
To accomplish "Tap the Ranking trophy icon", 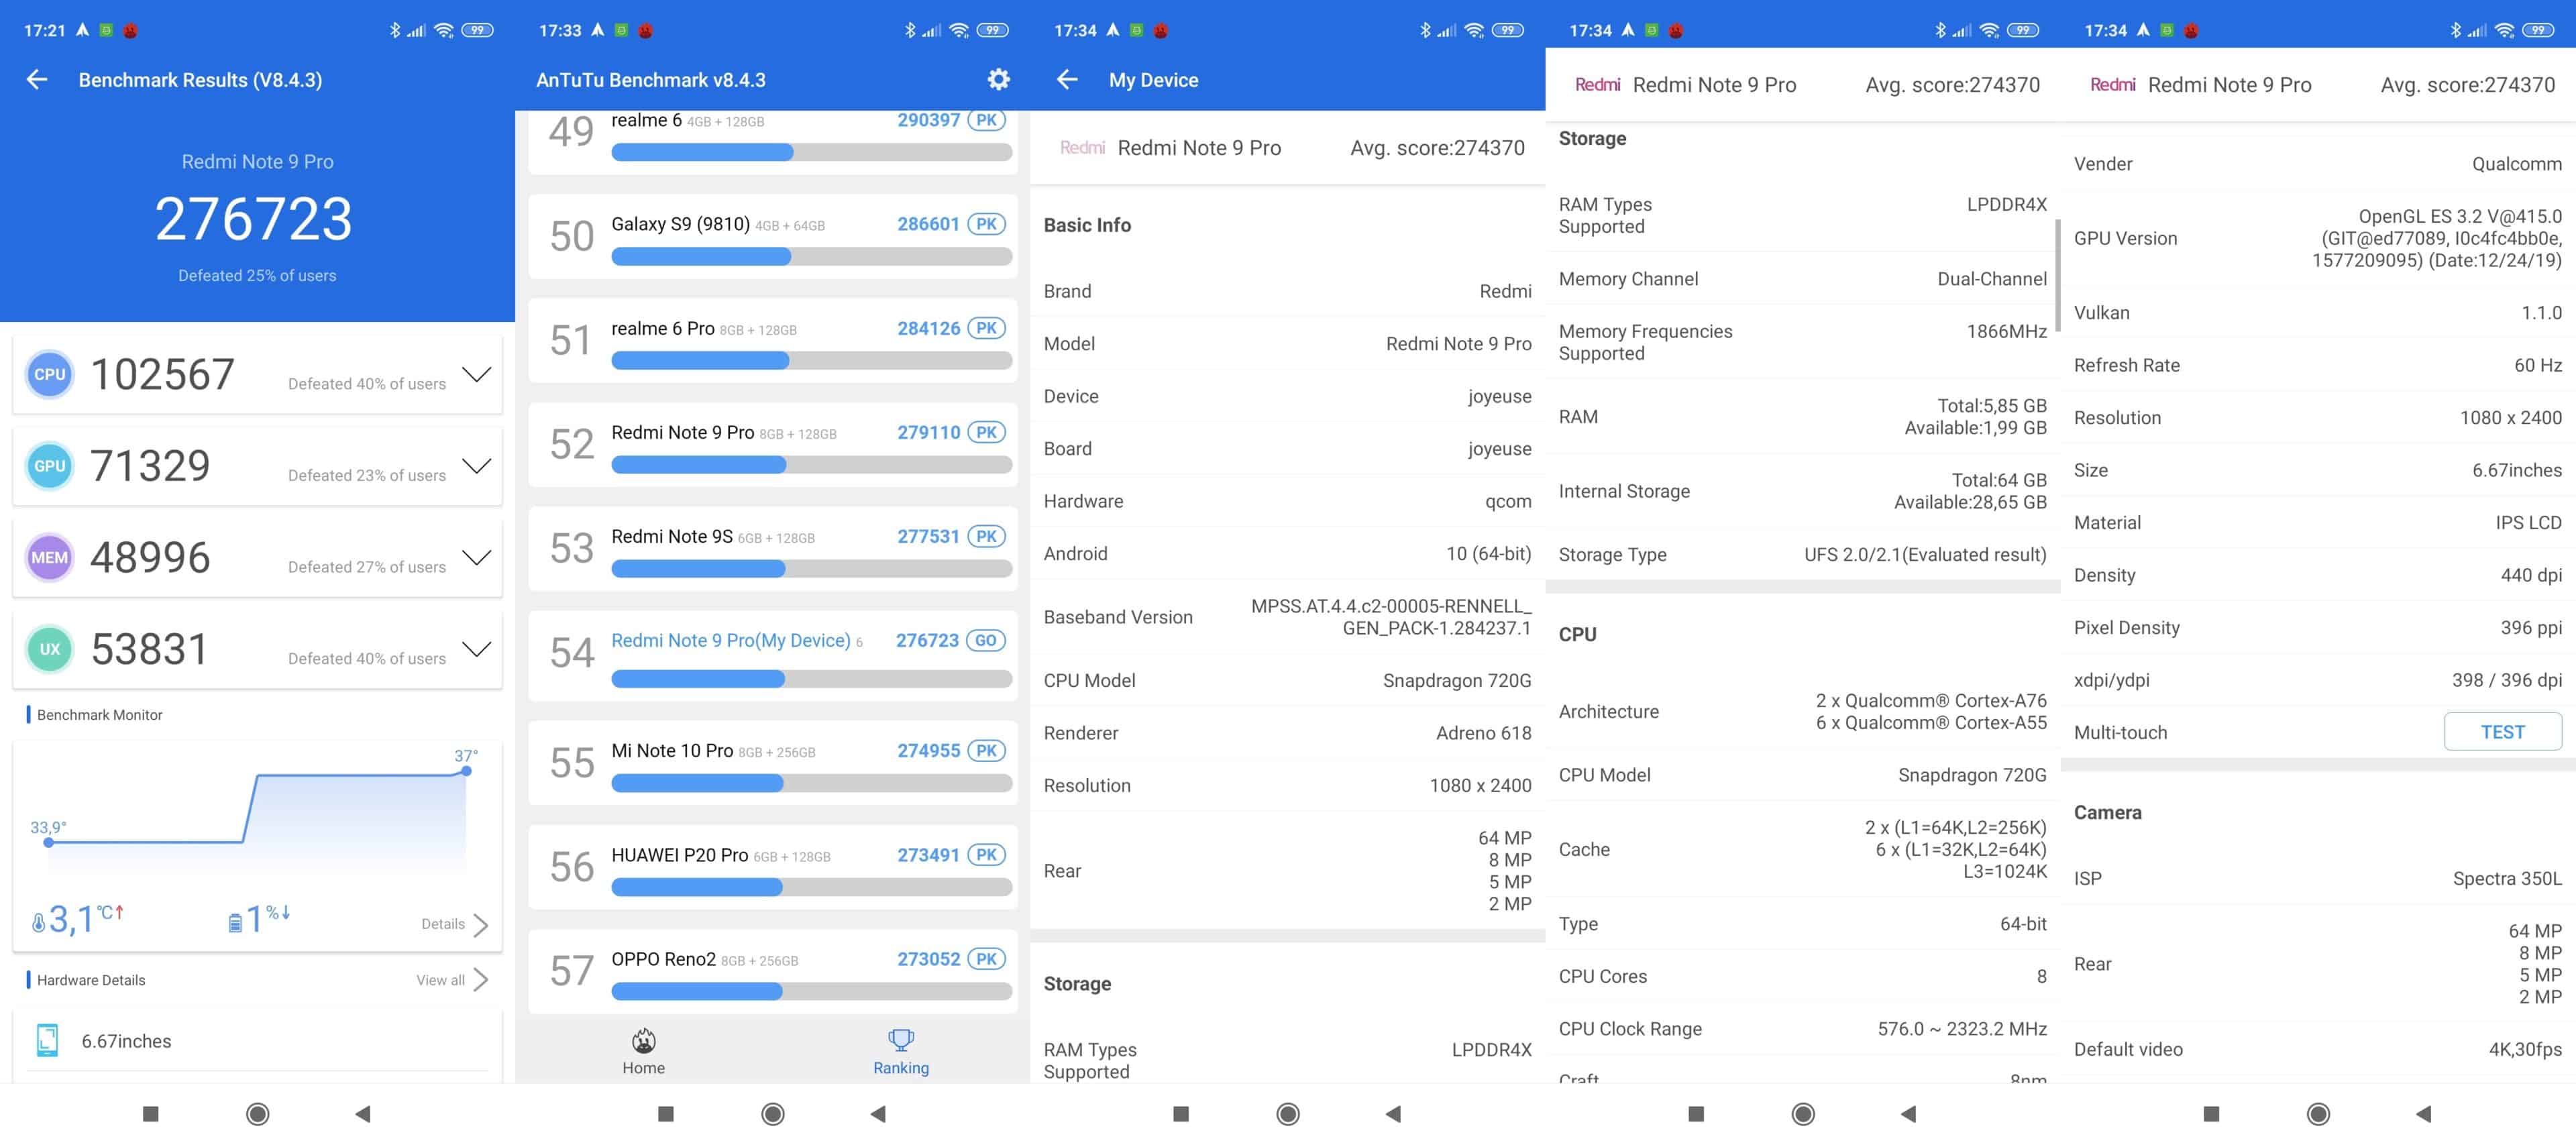I will (x=901, y=1040).
